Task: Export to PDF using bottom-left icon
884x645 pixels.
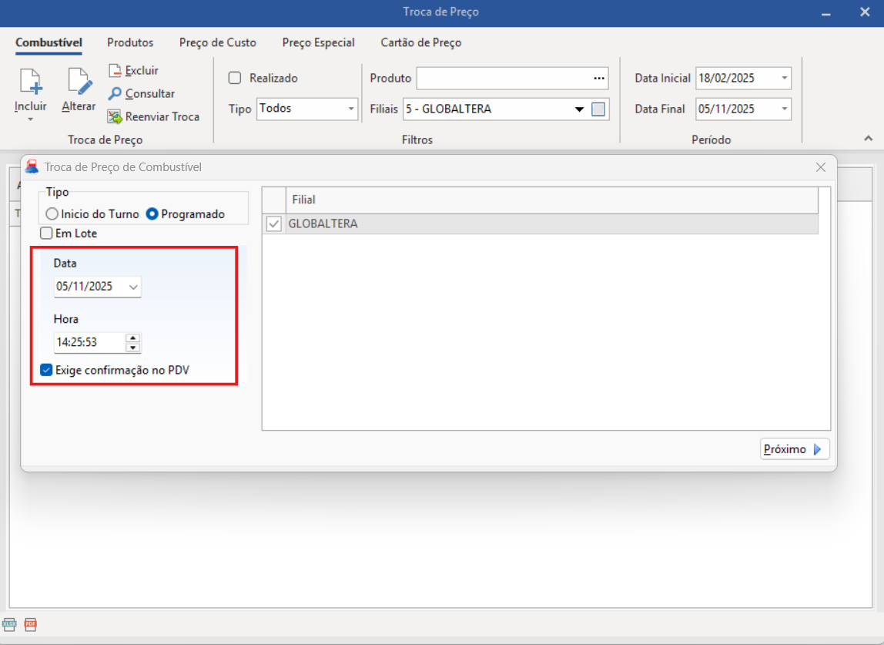Action: pyautogui.click(x=30, y=624)
